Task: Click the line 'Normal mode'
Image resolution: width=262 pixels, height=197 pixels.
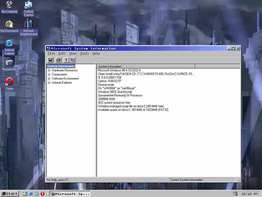Action: pyautogui.click(x=106, y=85)
